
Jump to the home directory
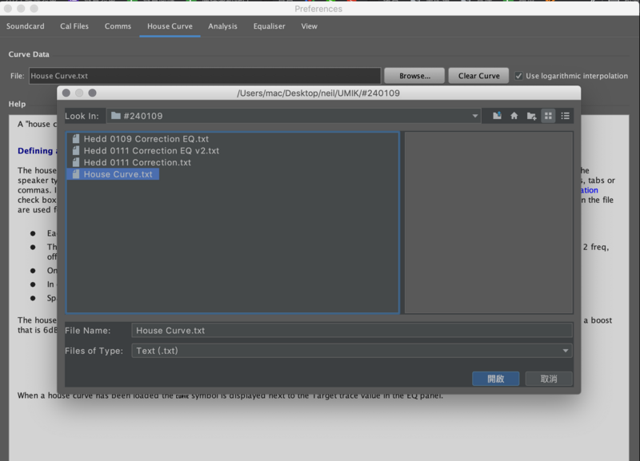pyautogui.click(x=514, y=116)
